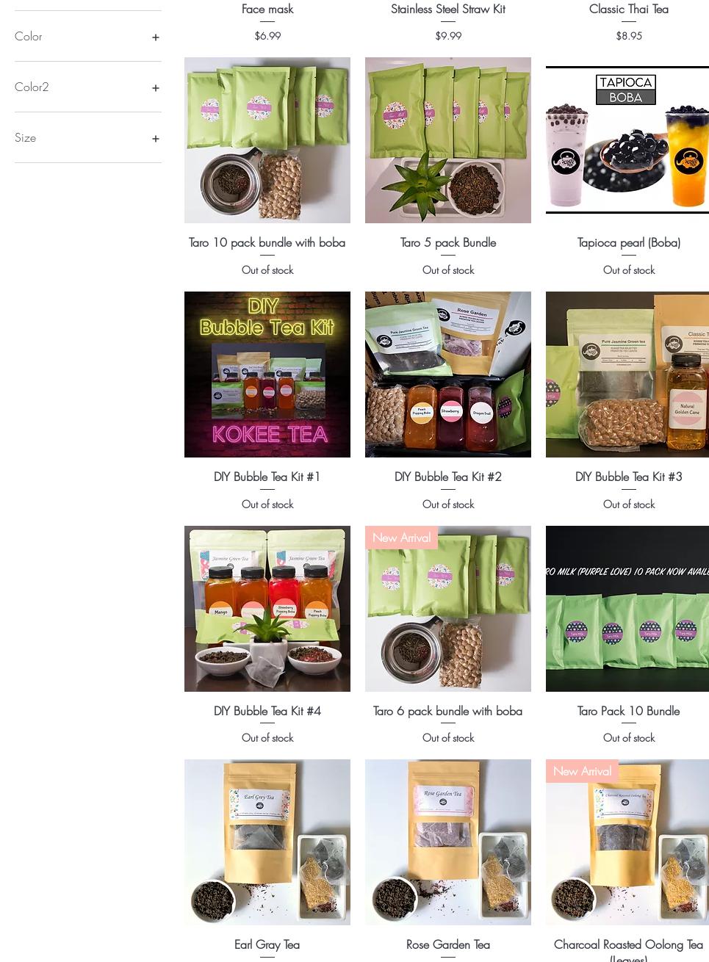Click New Arrival badge on Charcoal Oolong Tea
This screenshot has height=962, width=709.
point(582,771)
